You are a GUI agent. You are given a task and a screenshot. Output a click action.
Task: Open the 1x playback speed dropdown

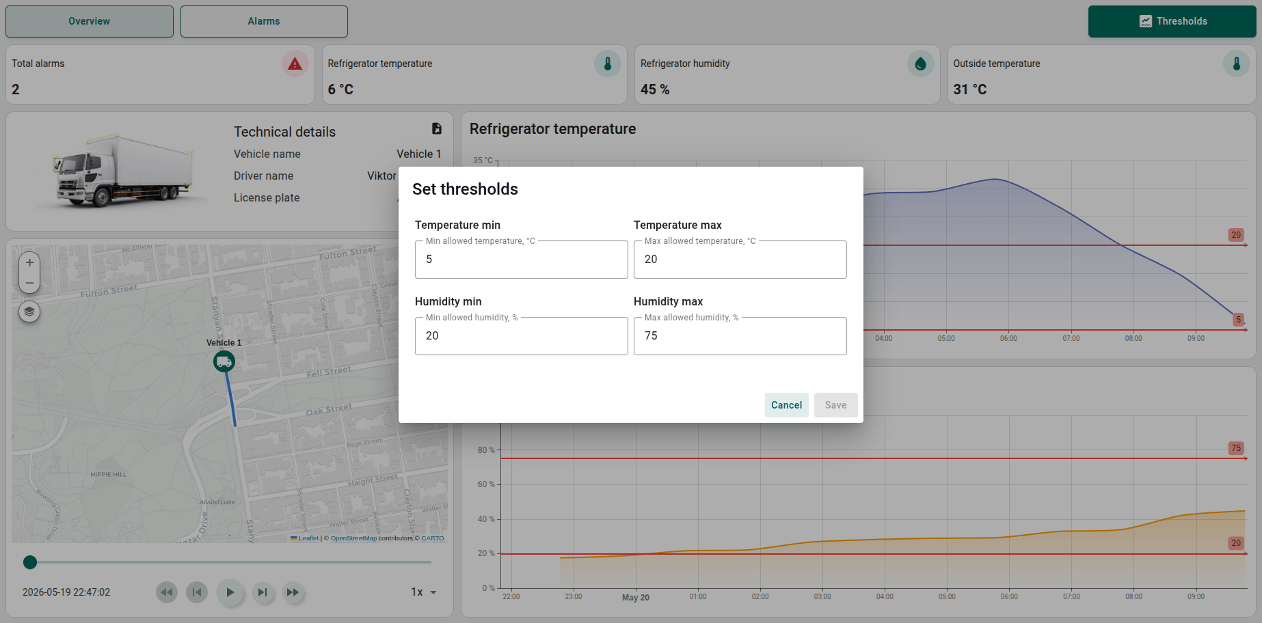424,592
